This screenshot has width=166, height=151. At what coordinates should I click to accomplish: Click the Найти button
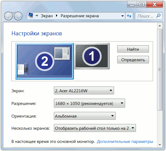point(133,49)
